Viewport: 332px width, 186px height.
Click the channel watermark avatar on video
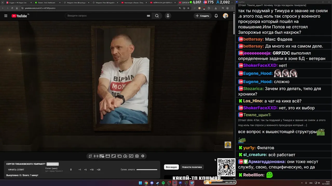click(x=228, y=145)
